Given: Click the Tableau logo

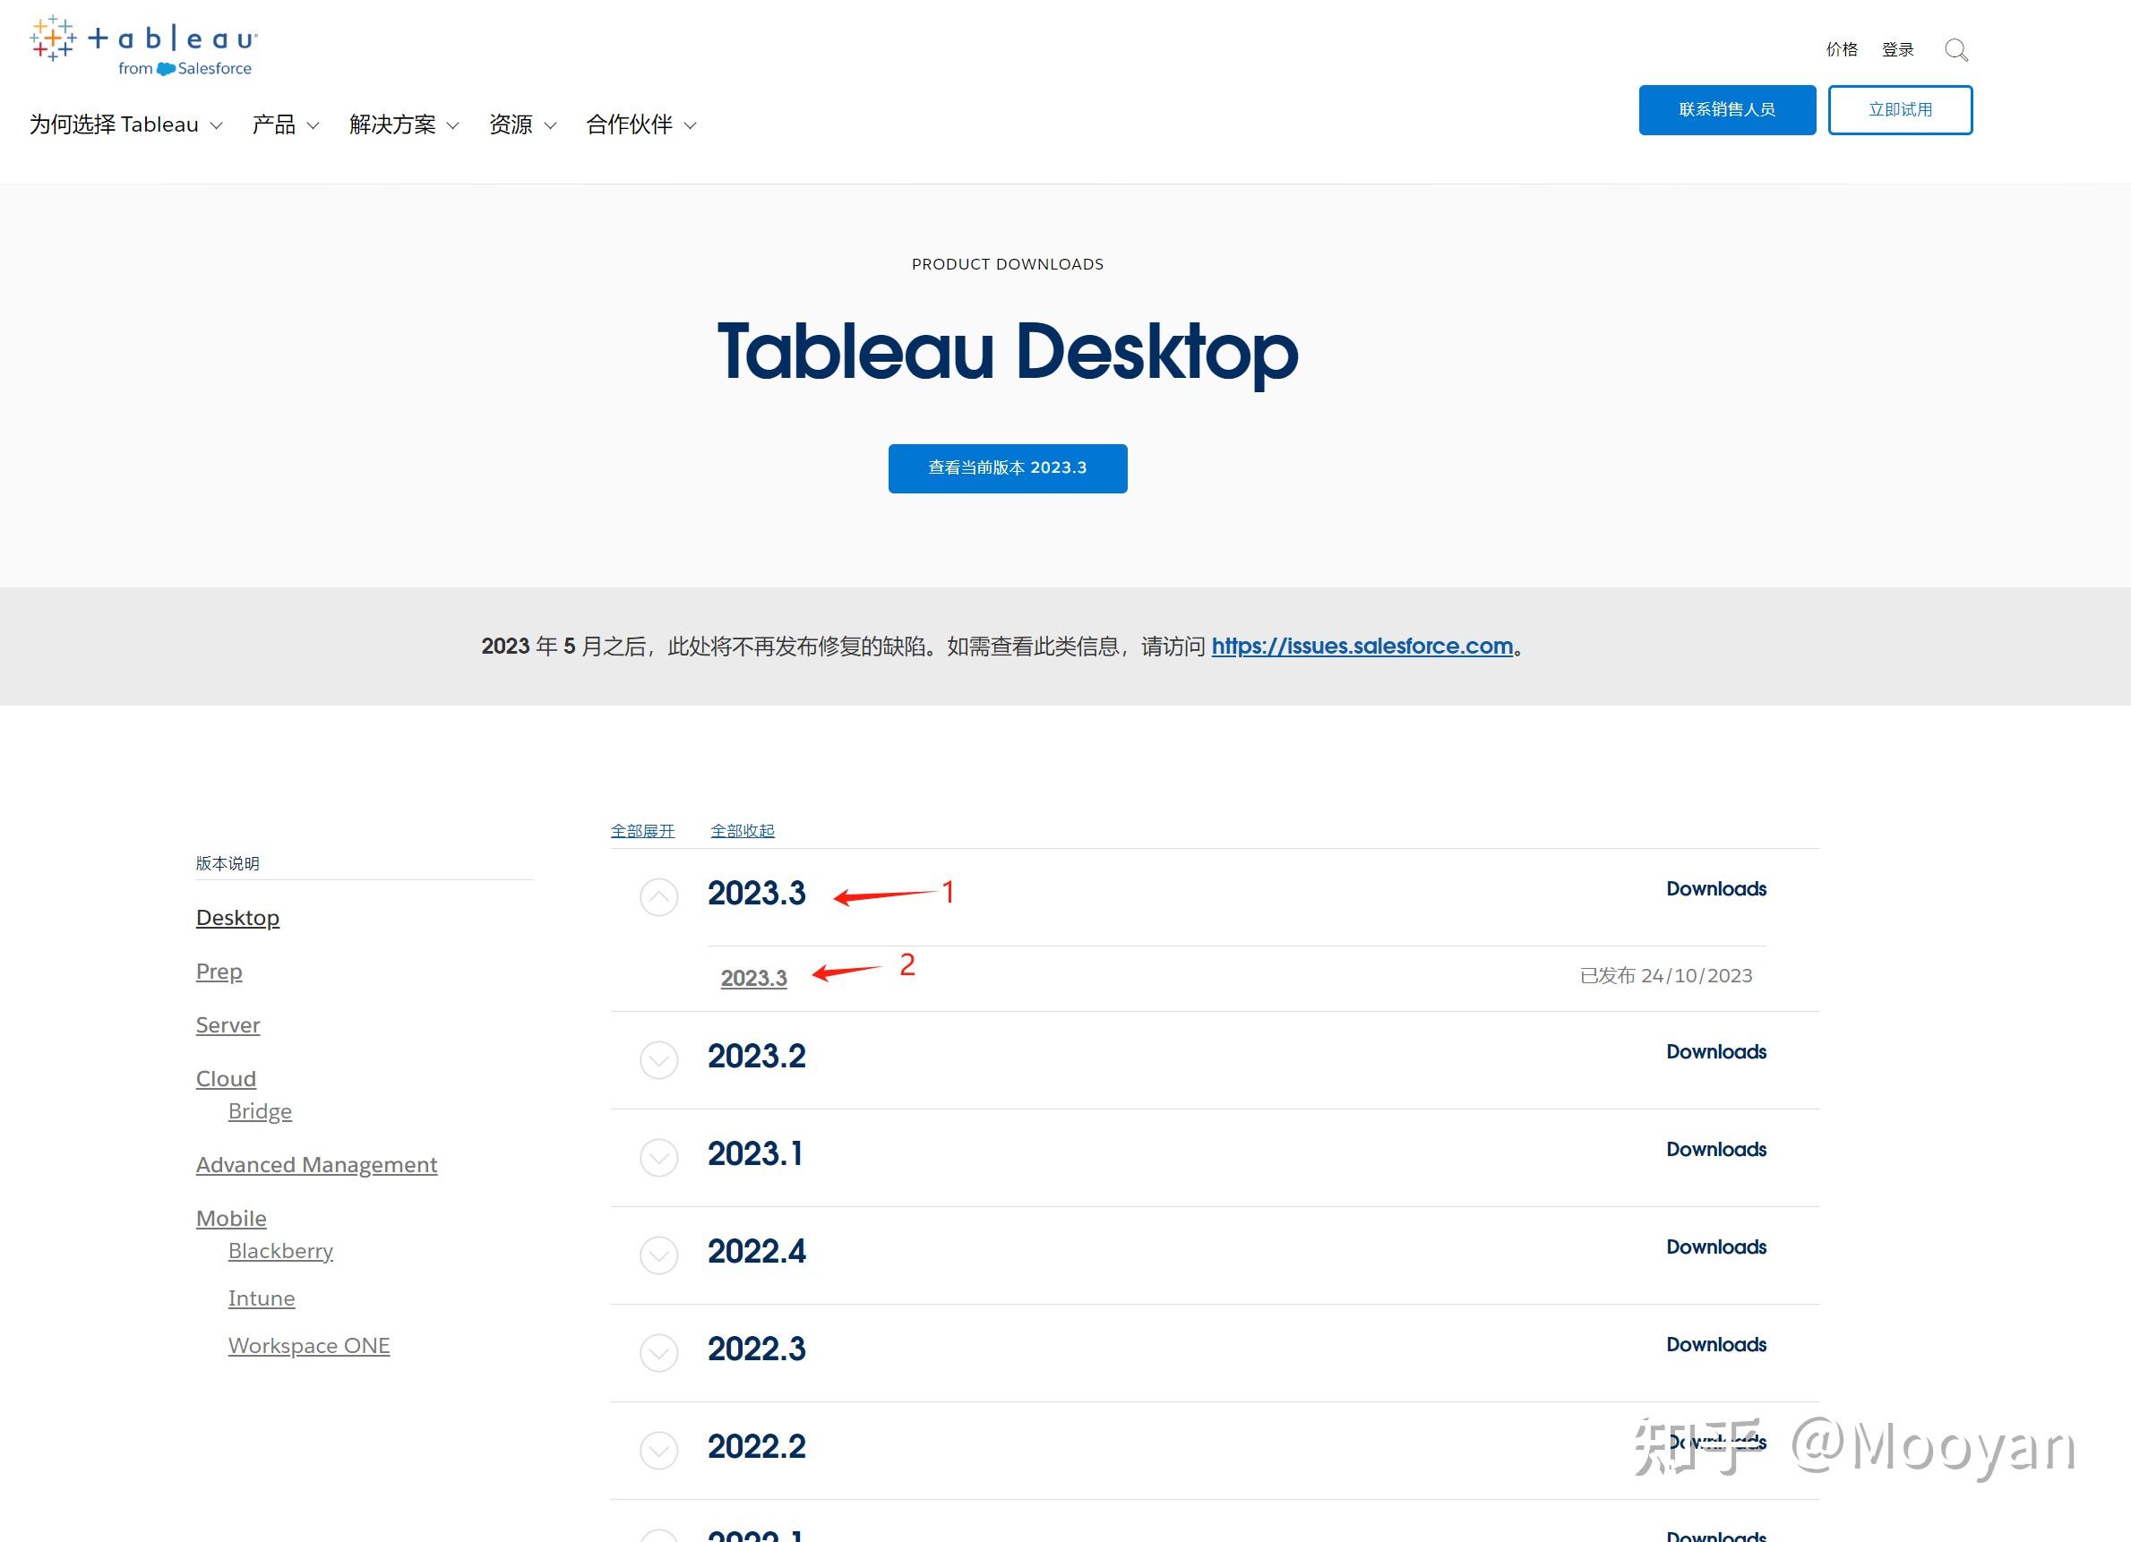Looking at the screenshot, I should pos(142,45).
